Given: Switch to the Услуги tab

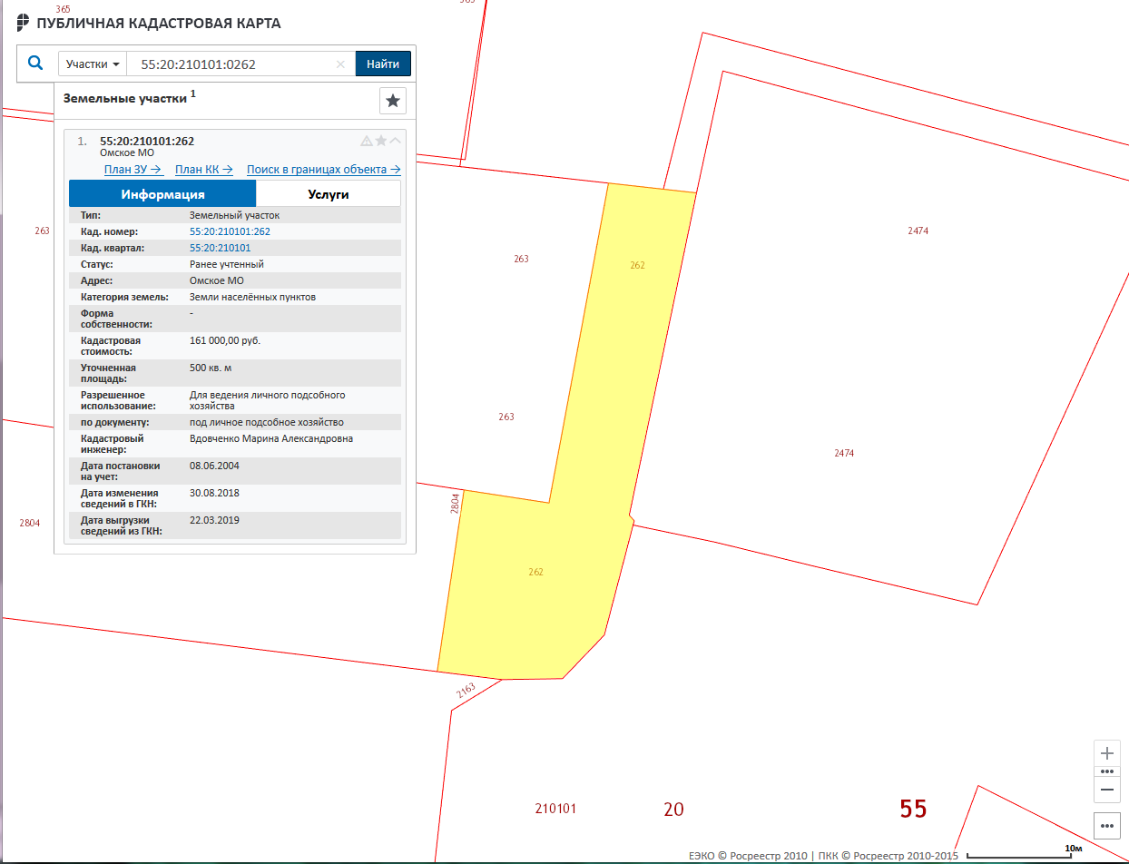Looking at the screenshot, I should (328, 194).
